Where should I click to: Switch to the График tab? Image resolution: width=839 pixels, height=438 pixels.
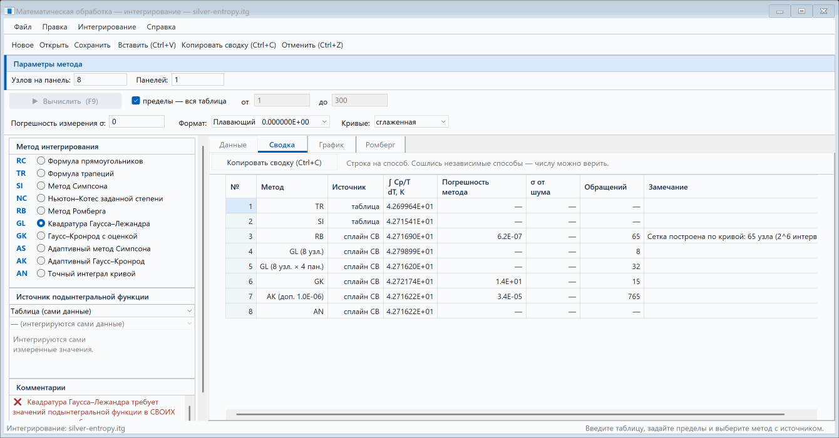[x=331, y=145]
